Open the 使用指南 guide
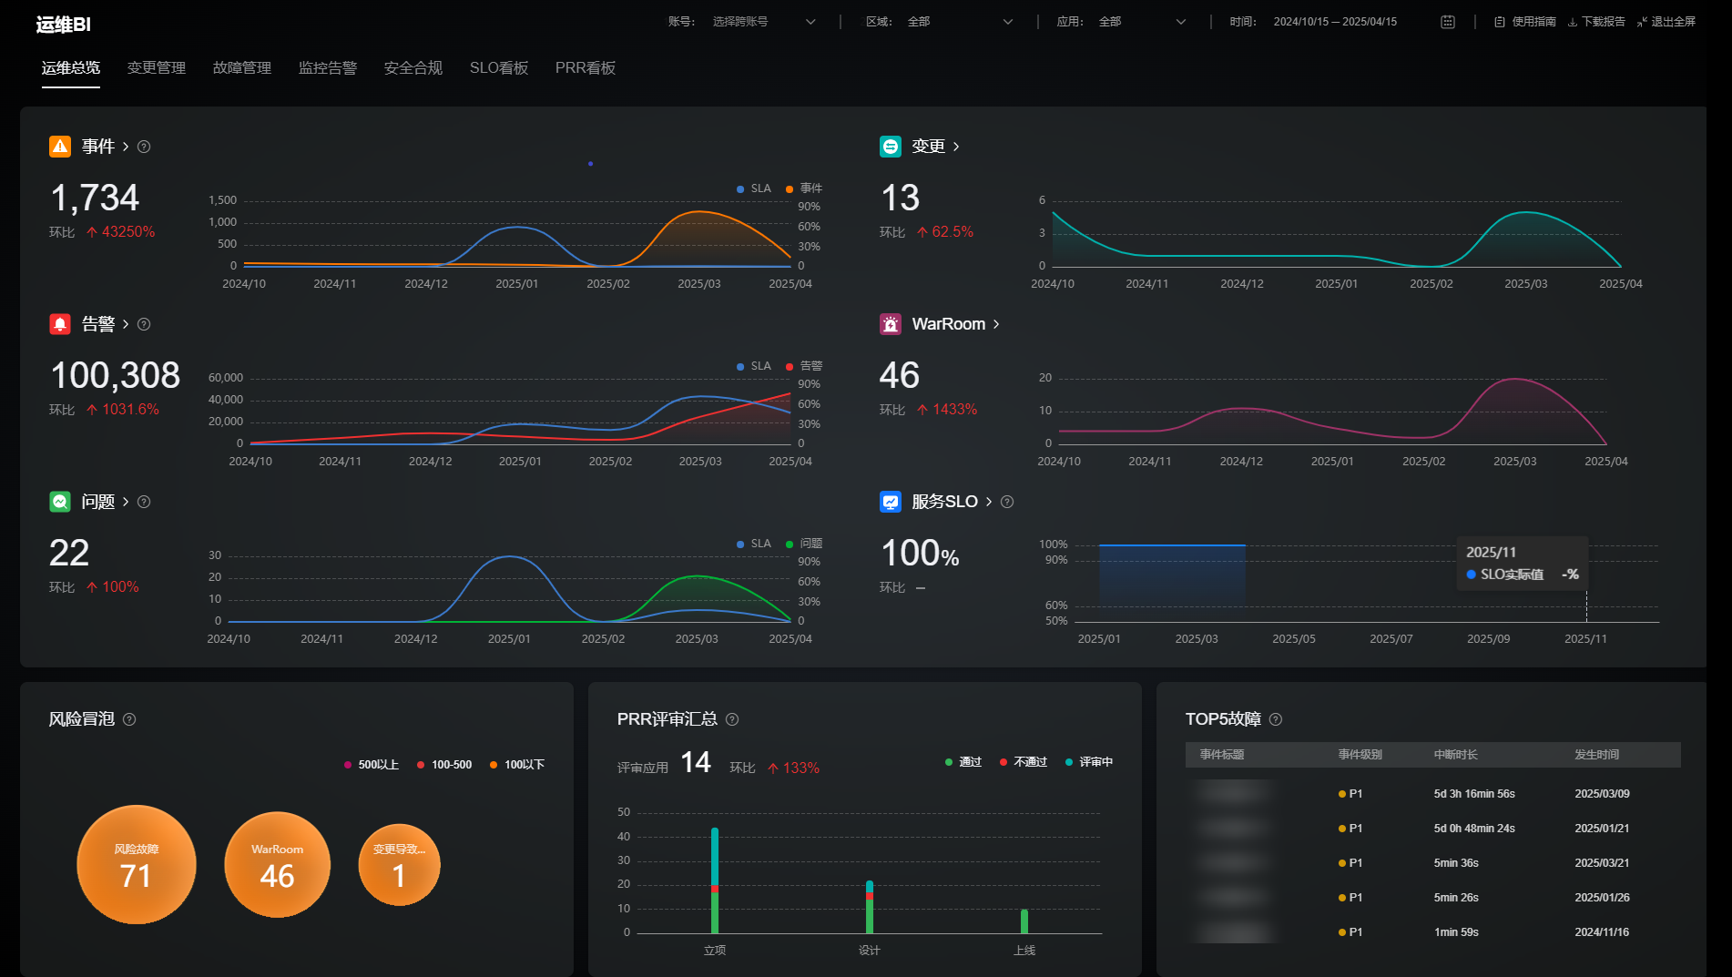The height and width of the screenshot is (977, 1732). click(x=1525, y=22)
